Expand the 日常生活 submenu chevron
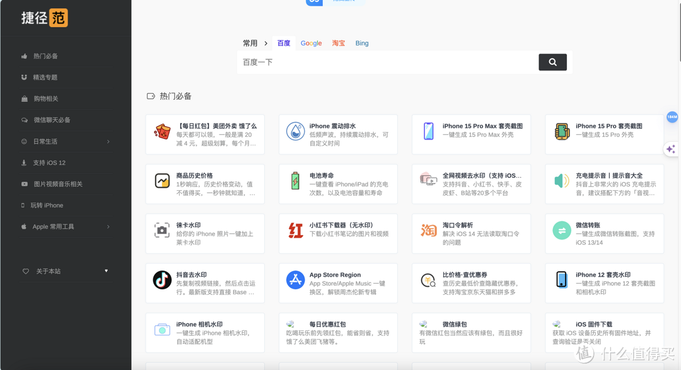 click(108, 142)
